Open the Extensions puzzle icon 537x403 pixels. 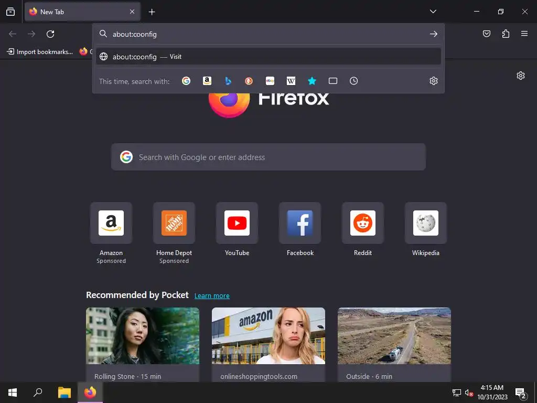(x=506, y=34)
